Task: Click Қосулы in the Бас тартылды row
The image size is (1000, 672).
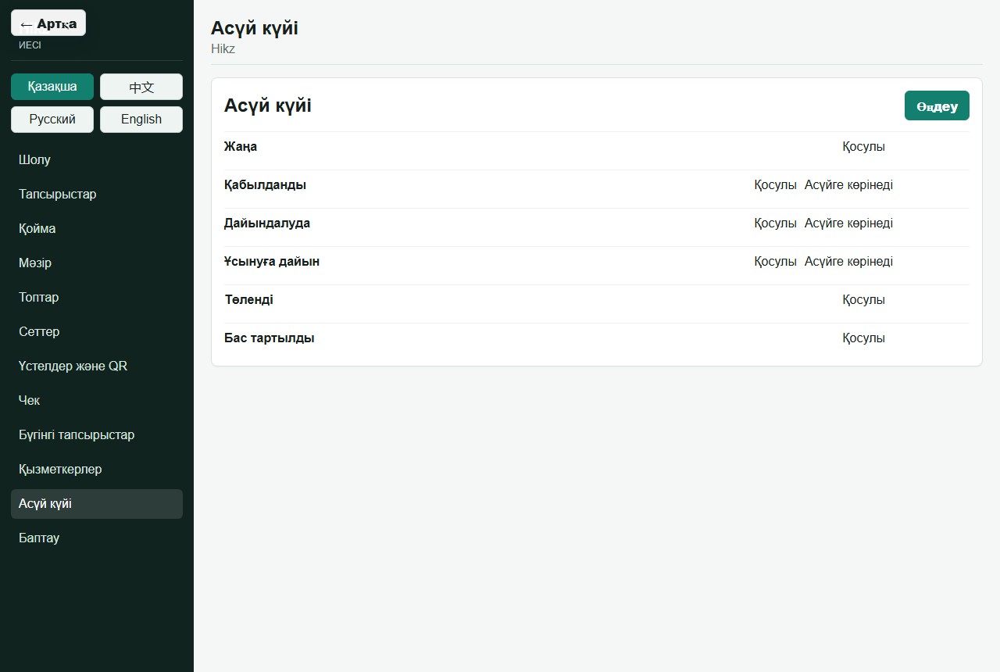Action: (863, 338)
